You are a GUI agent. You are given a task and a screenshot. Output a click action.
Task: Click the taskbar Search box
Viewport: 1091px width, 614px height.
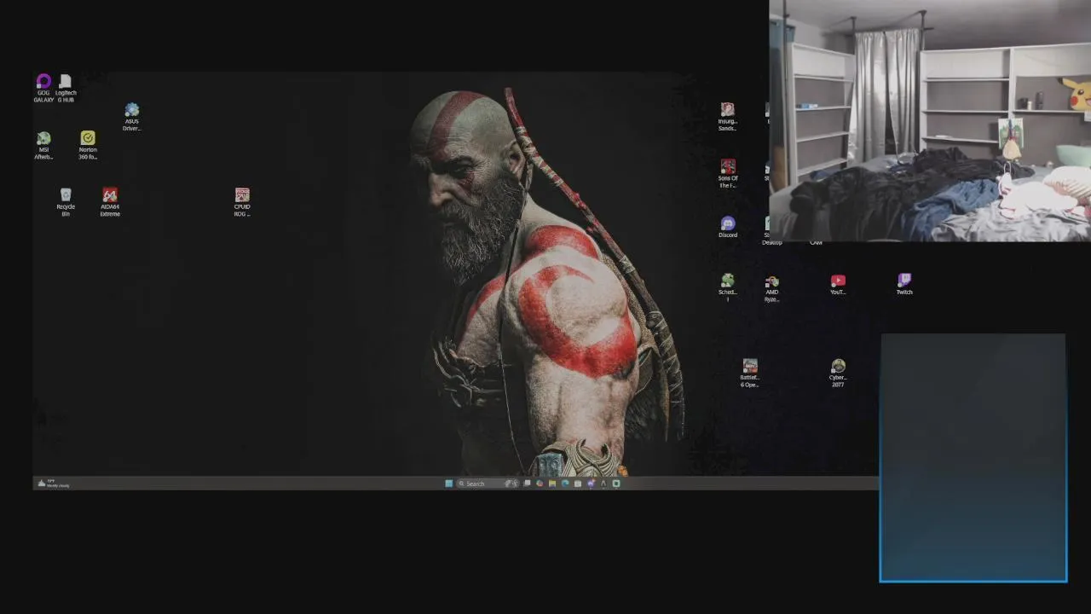488,484
